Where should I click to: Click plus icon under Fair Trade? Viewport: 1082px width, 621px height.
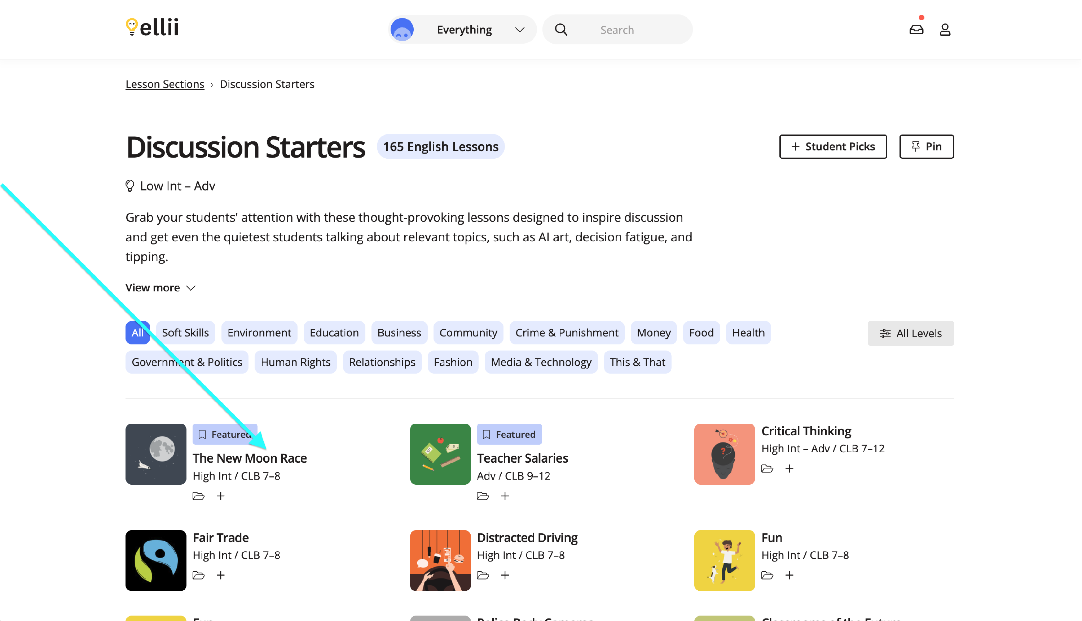pos(220,575)
